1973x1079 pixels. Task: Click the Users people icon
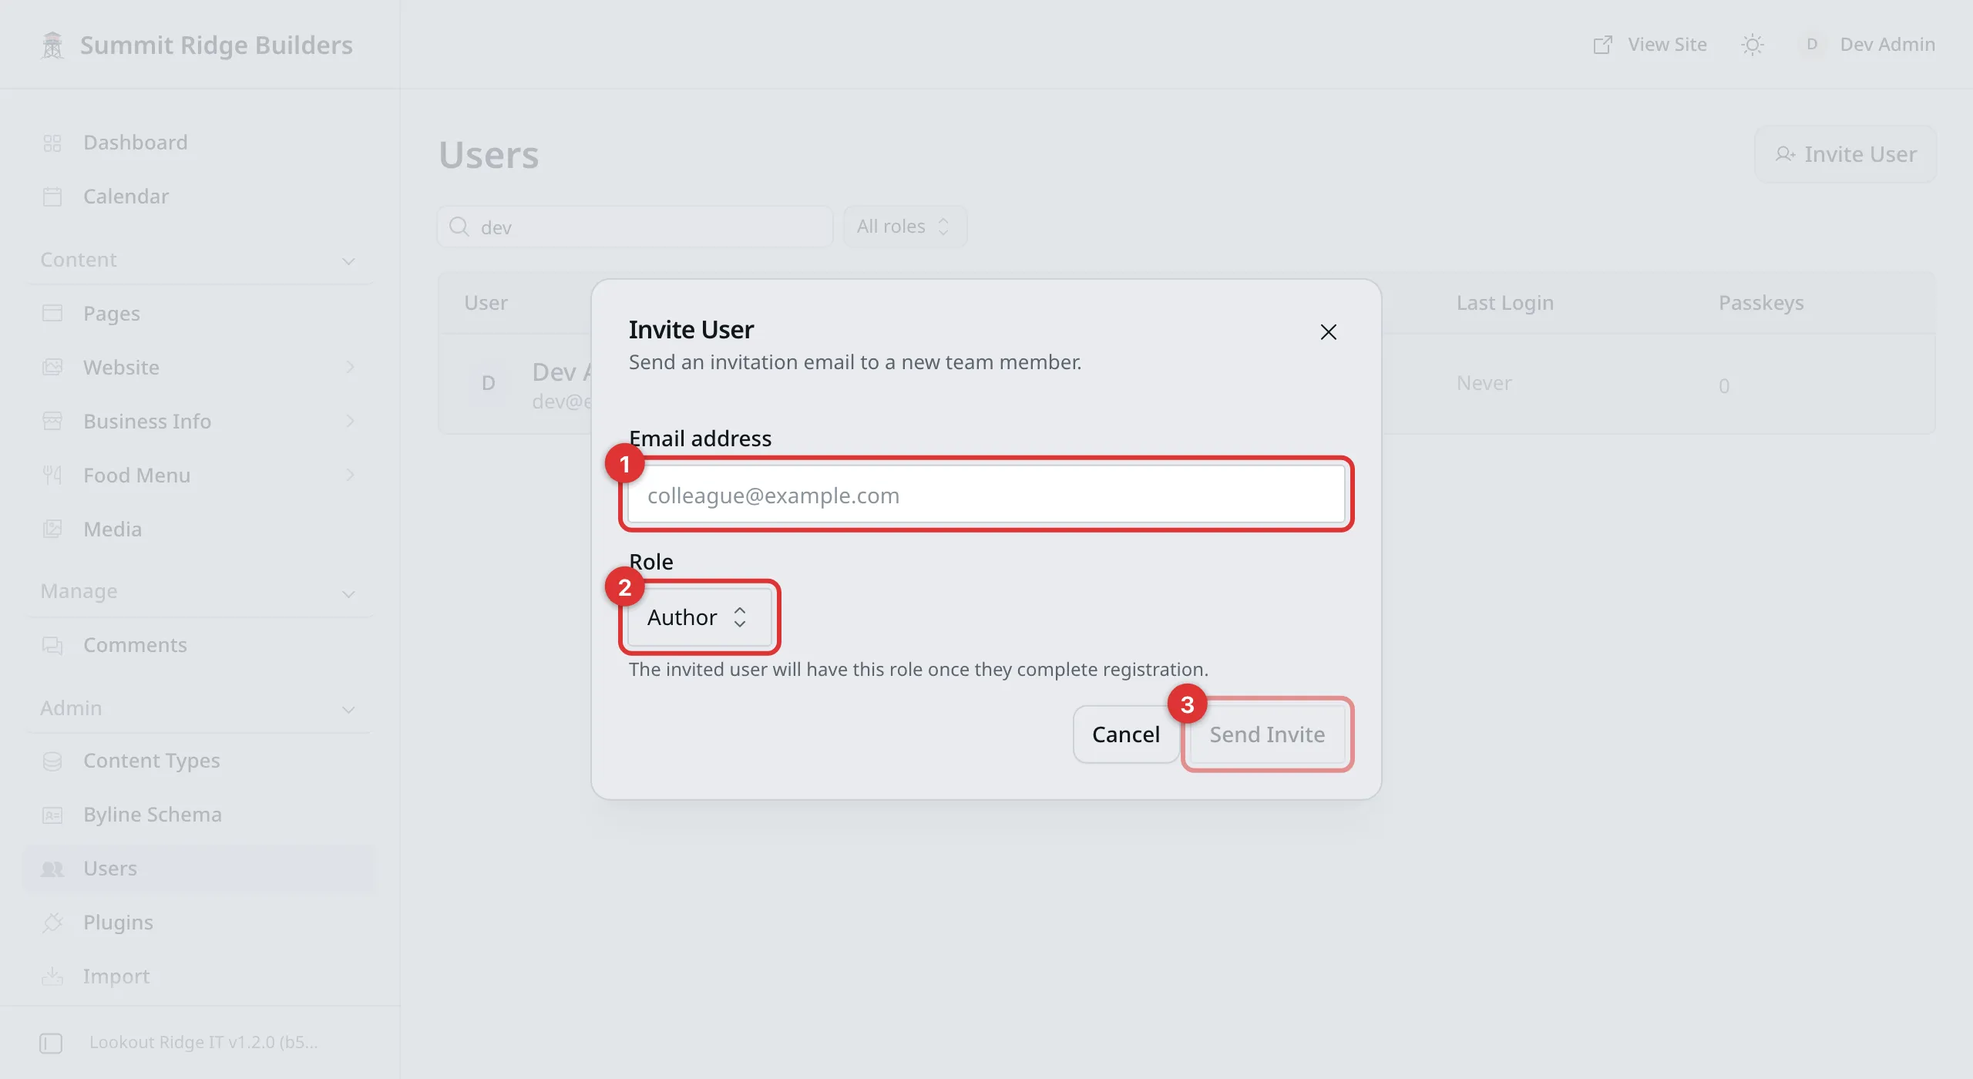[x=52, y=869]
